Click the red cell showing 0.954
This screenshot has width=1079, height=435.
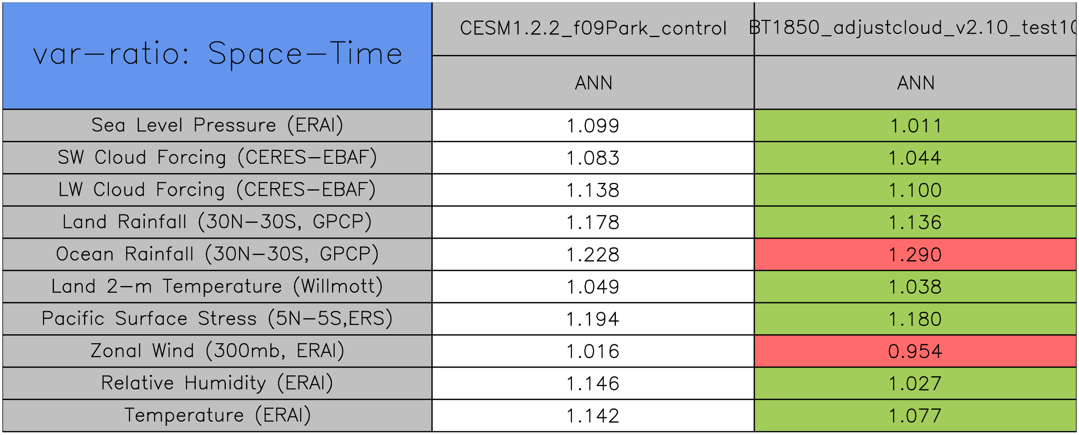click(915, 351)
